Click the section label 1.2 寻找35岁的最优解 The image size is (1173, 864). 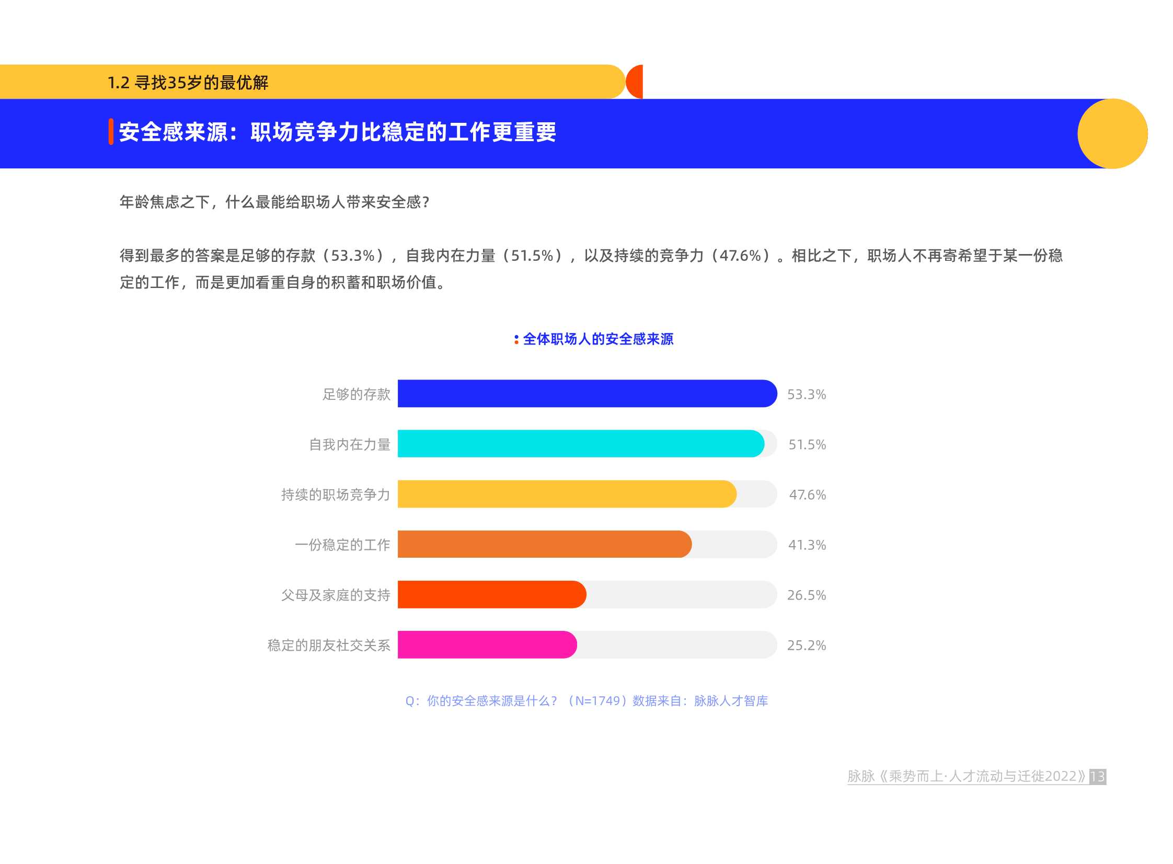[x=188, y=83]
